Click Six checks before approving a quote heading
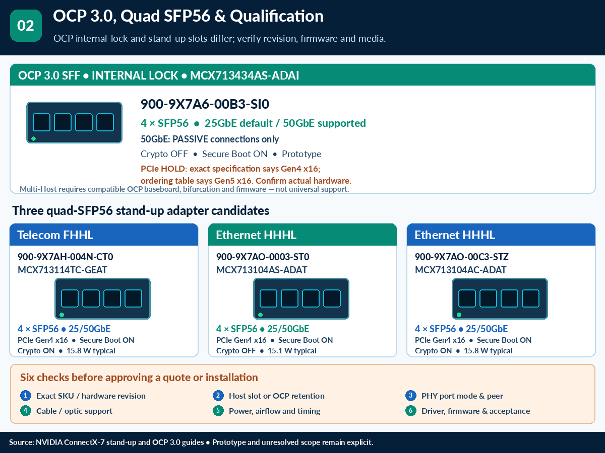This screenshot has width=605, height=453. (139, 377)
